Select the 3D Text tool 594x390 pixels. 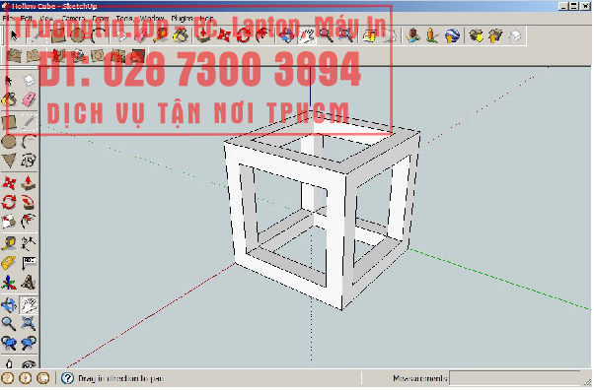(29, 283)
